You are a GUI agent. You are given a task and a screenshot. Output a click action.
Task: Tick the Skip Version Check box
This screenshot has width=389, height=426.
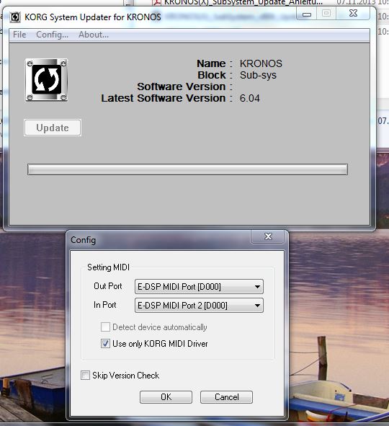point(85,376)
